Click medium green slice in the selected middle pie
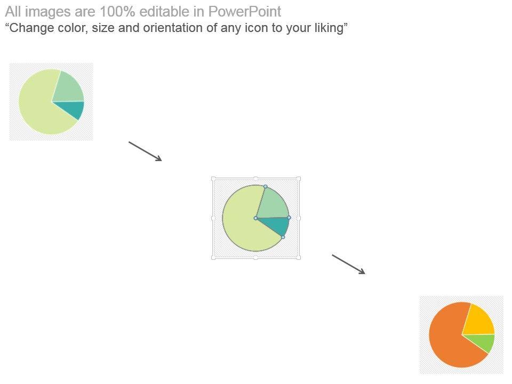Image resolution: width=512 pixels, height=384 pixels. point(274,204)
